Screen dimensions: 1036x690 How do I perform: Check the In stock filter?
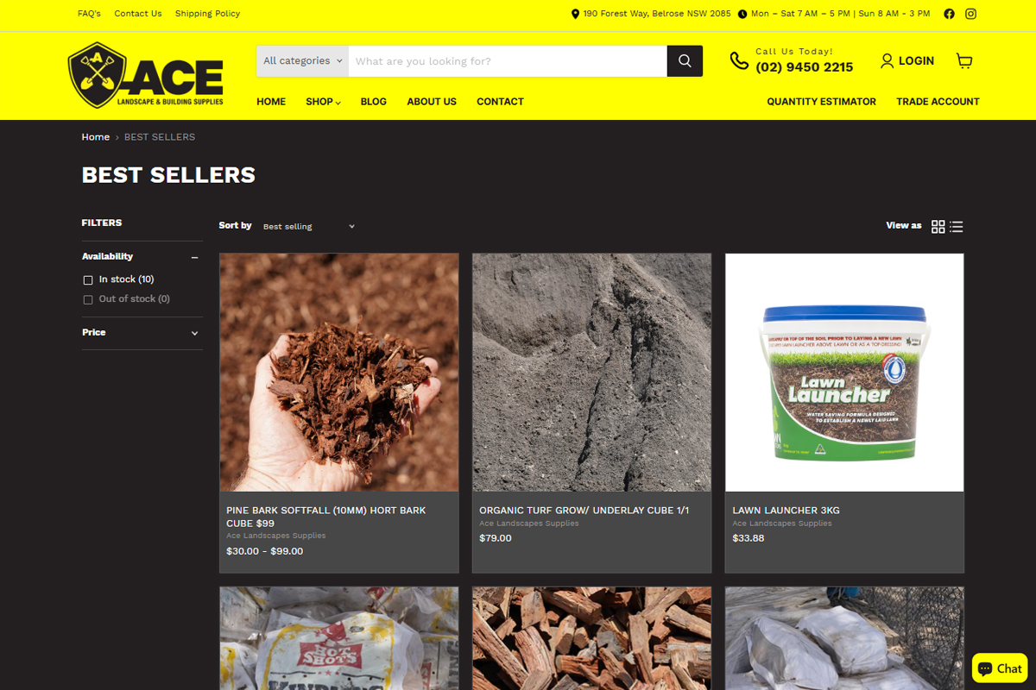click(x=88, y=279)
